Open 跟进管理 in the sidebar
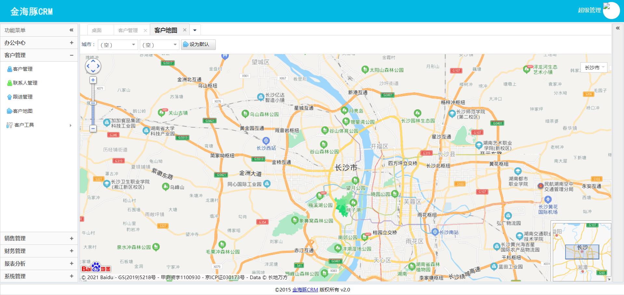624x295 pixels. pyautogui.click(x=23, y=97)
